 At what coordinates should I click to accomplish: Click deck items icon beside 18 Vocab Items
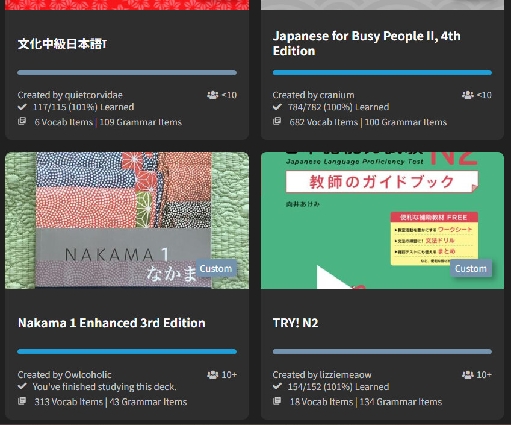[277, 400]
